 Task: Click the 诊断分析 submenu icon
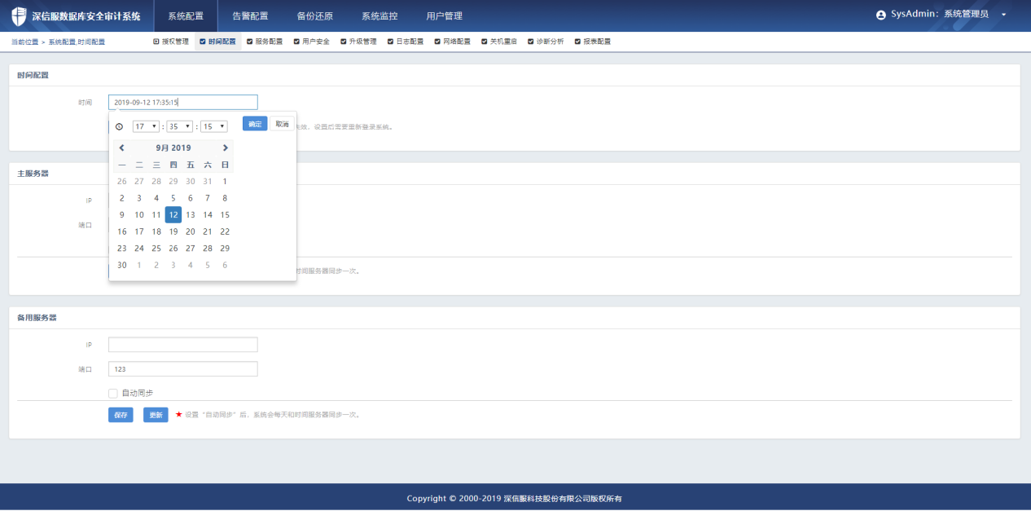[x=529, y=42]
